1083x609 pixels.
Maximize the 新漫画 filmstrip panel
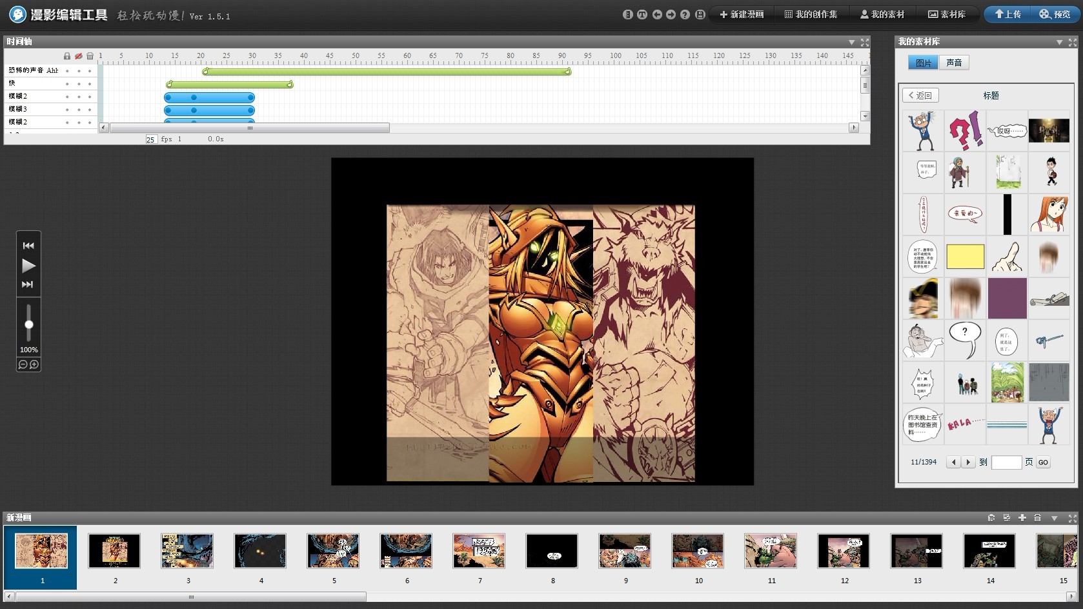pos(1073,518)
